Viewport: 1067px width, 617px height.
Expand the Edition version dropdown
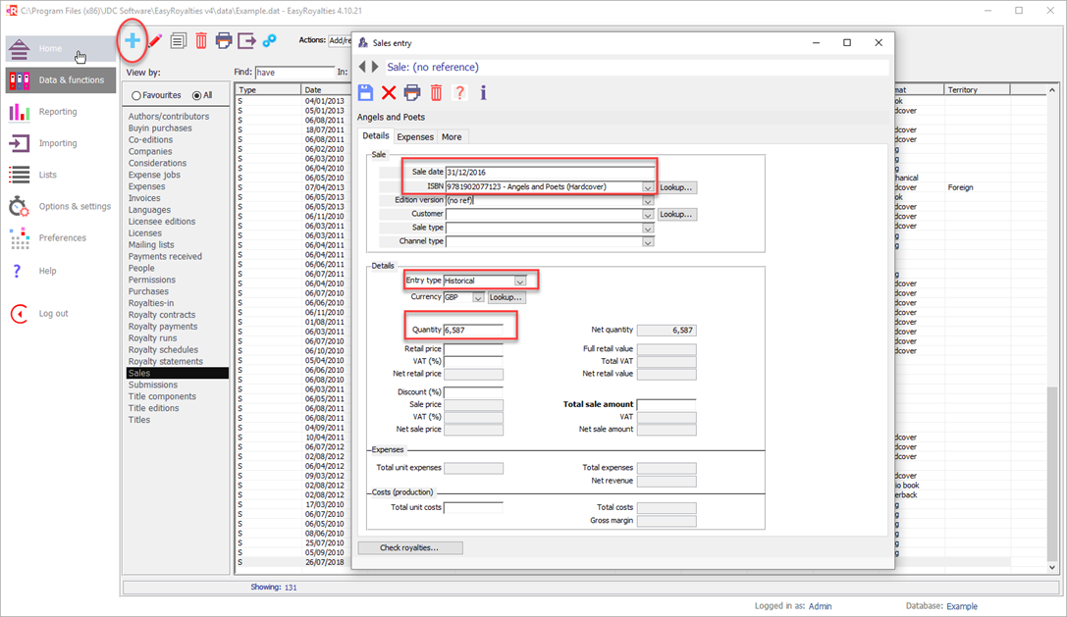point(647,201)
